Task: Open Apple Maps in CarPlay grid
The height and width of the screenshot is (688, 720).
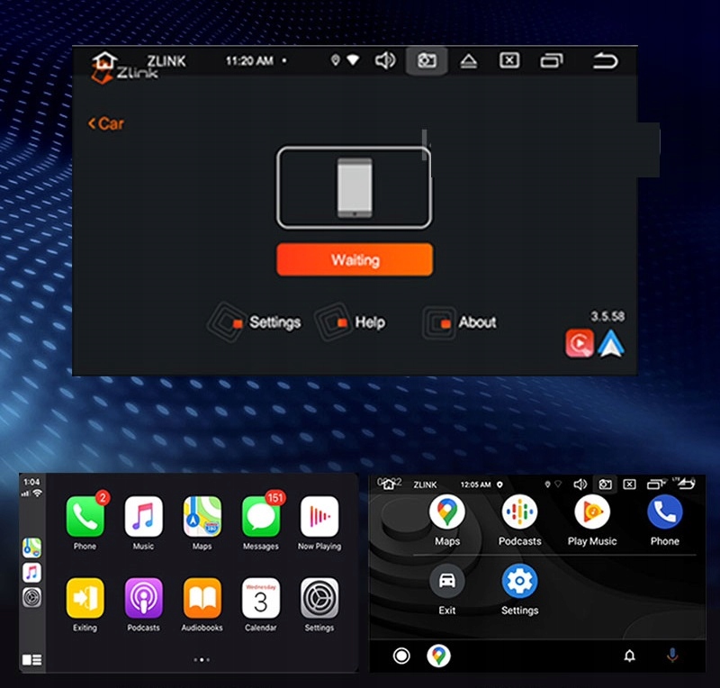Action: 202,518
